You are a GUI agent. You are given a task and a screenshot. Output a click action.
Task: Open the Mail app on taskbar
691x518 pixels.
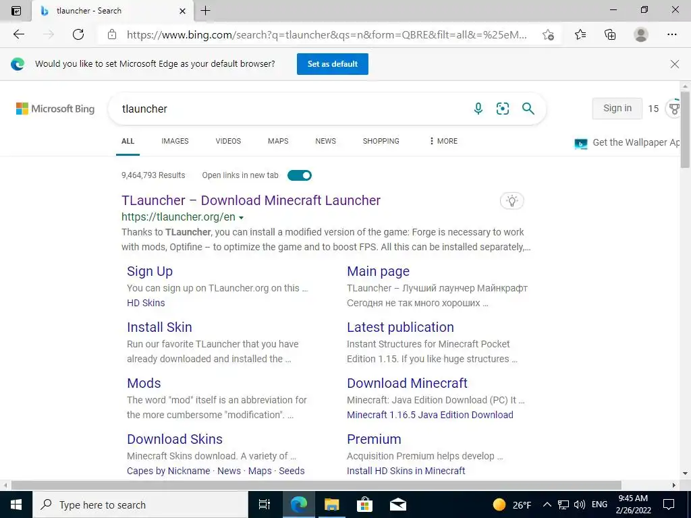398,505
